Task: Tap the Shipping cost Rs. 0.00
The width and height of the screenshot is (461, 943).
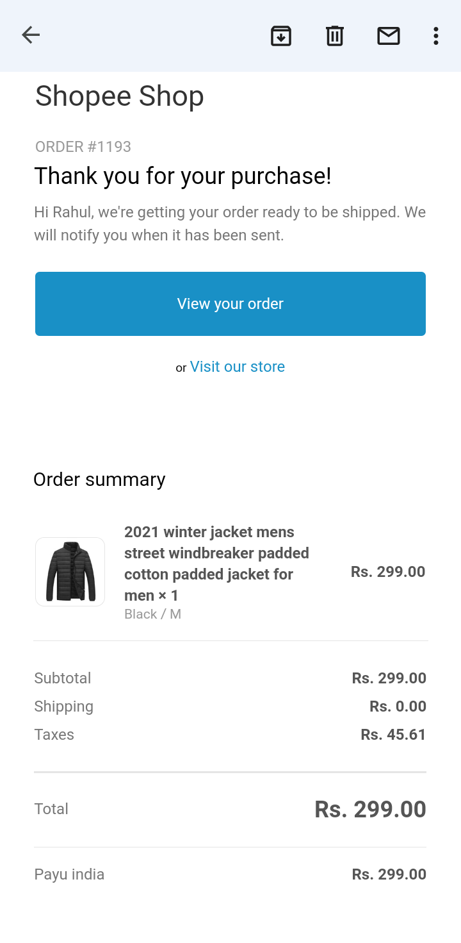Action: point(398,706)
